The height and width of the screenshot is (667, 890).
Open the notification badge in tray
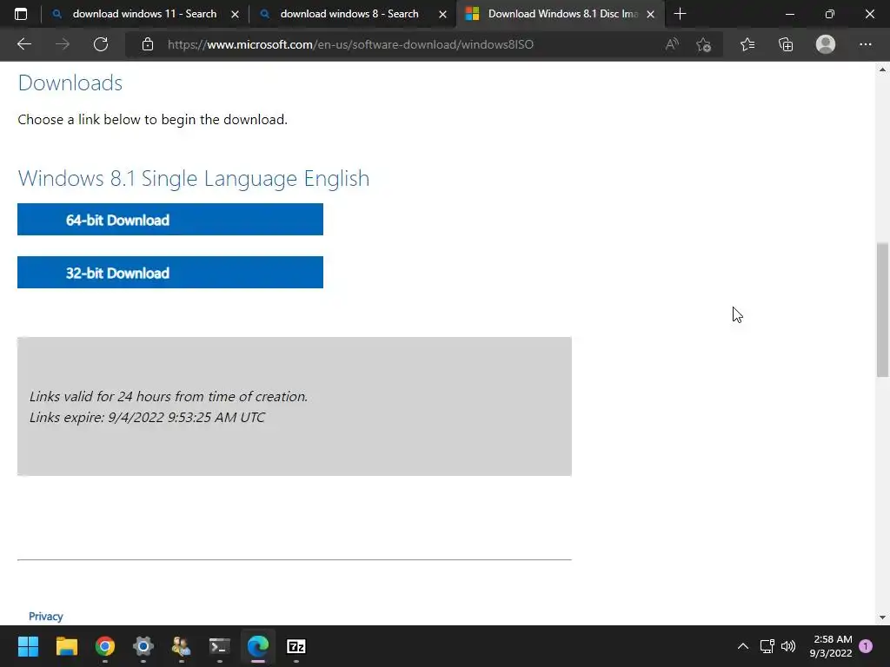(866, 646)
